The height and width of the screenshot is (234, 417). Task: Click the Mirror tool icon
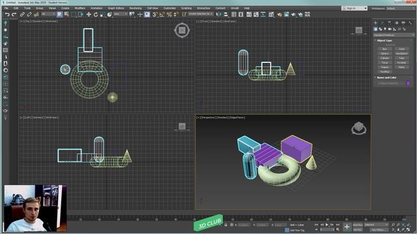tap(219, 14)
